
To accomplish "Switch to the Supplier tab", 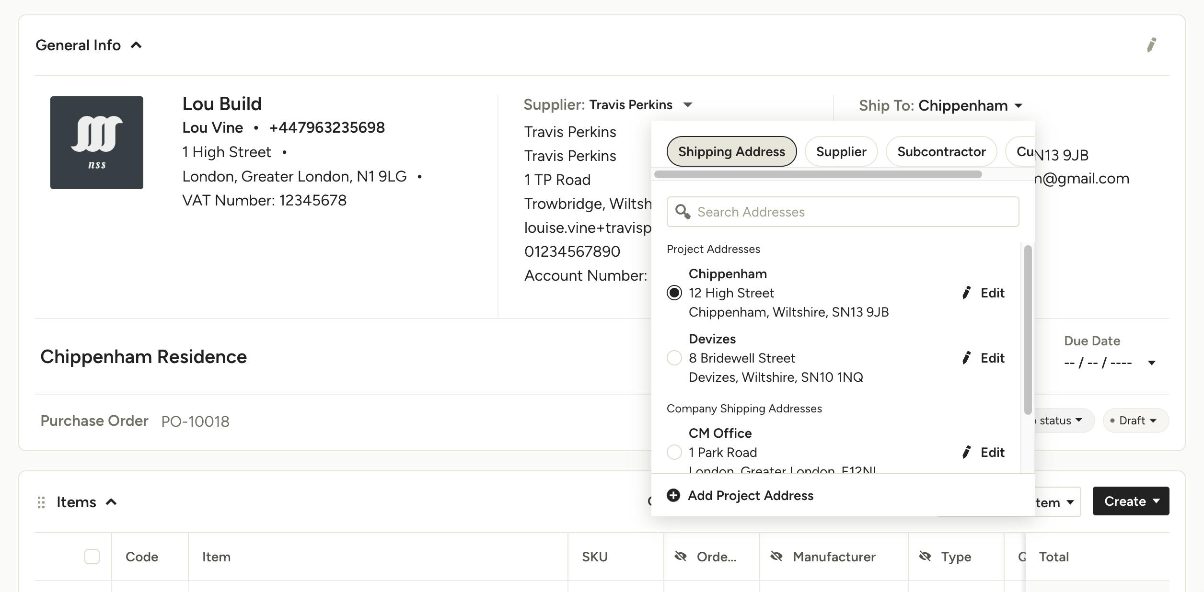I will [841, 152].
